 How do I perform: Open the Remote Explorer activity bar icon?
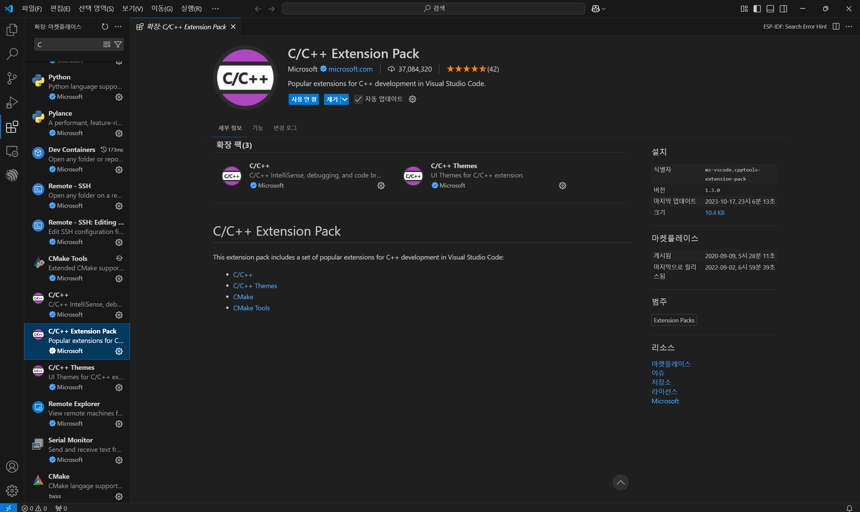tap(12, 151)
